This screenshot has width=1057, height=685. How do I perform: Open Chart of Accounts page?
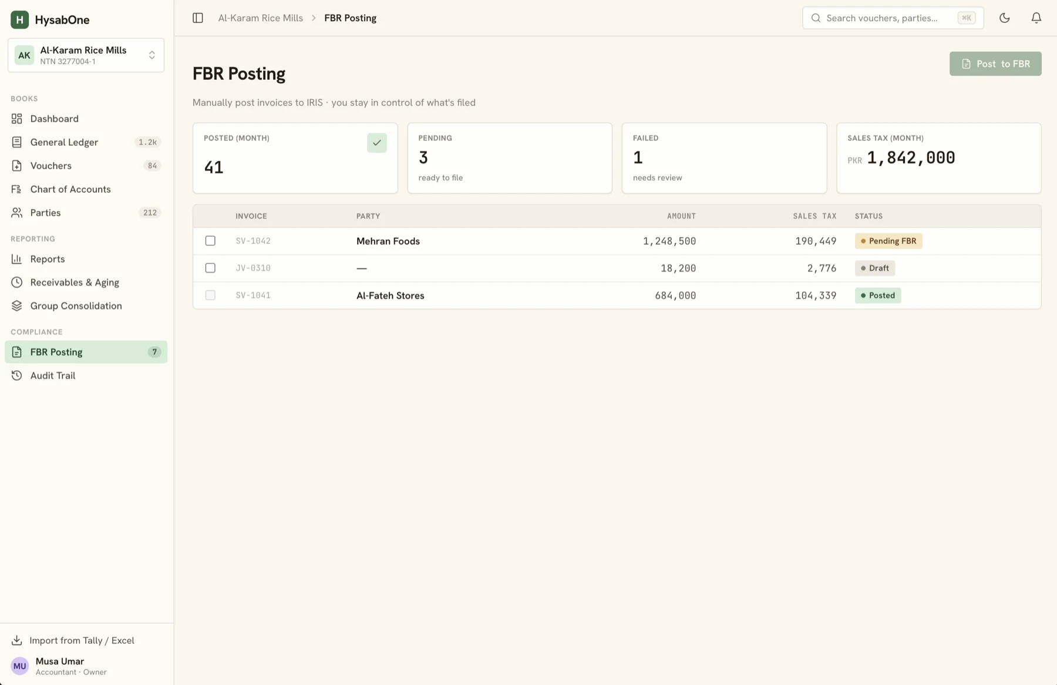point(86,189)
